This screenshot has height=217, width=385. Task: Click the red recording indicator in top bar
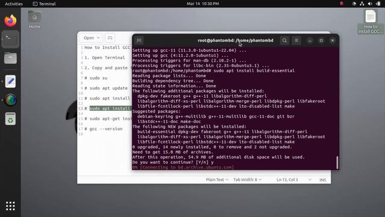click(x=342, y=4)
